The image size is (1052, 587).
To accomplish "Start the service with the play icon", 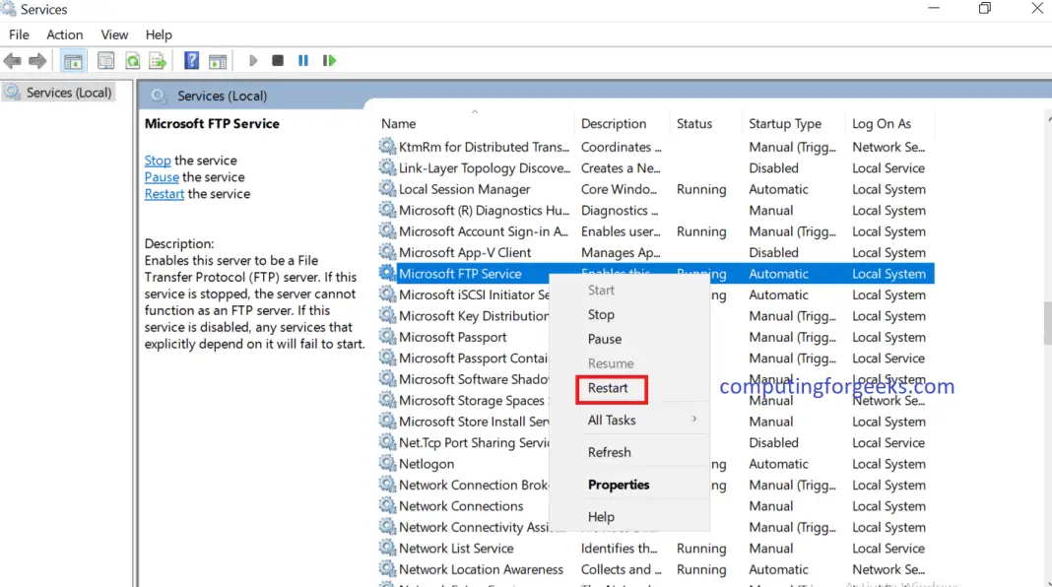I will [x=253, y=60].
